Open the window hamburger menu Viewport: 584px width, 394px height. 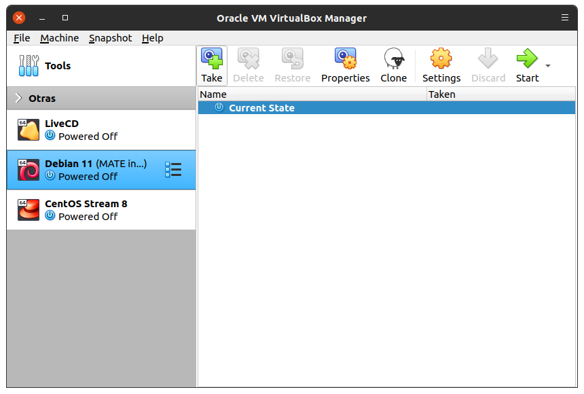click(565, 18)
